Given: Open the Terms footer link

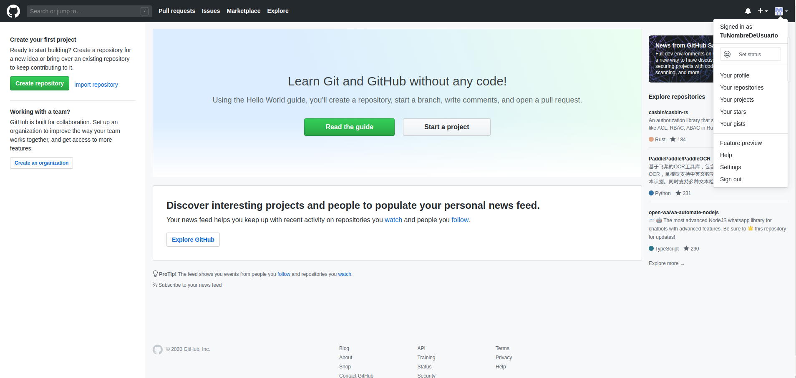Looking at the screenshot, I should [x=502, y=348].
